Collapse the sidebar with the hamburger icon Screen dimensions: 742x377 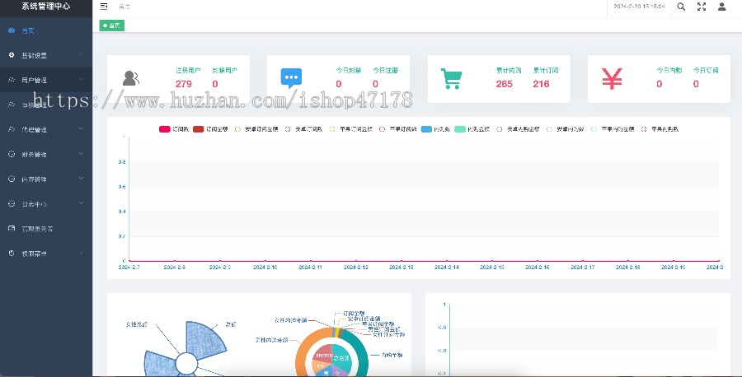[x=104, y=7]
